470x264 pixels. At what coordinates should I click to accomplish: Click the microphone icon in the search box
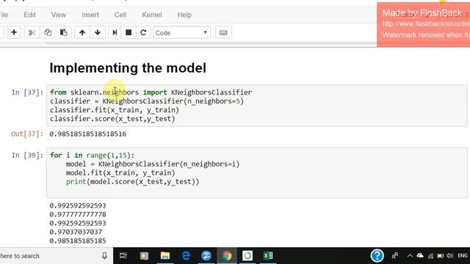point(104,256)
